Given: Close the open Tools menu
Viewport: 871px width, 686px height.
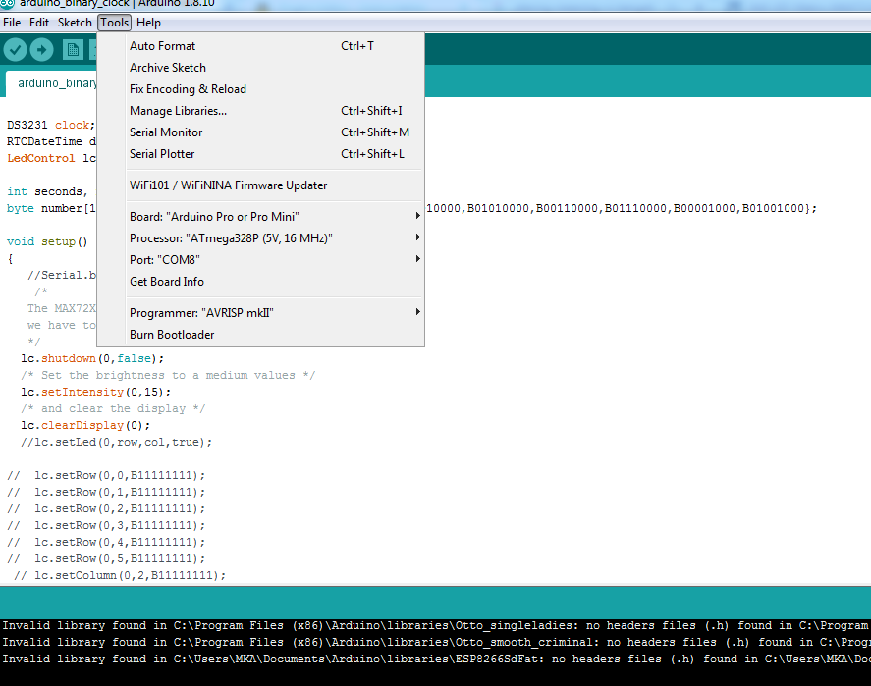Looking at the screenshot, I should [x=115, y=23].
